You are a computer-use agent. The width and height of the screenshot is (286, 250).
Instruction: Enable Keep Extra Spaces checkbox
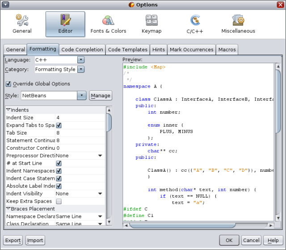pos(59,201)
